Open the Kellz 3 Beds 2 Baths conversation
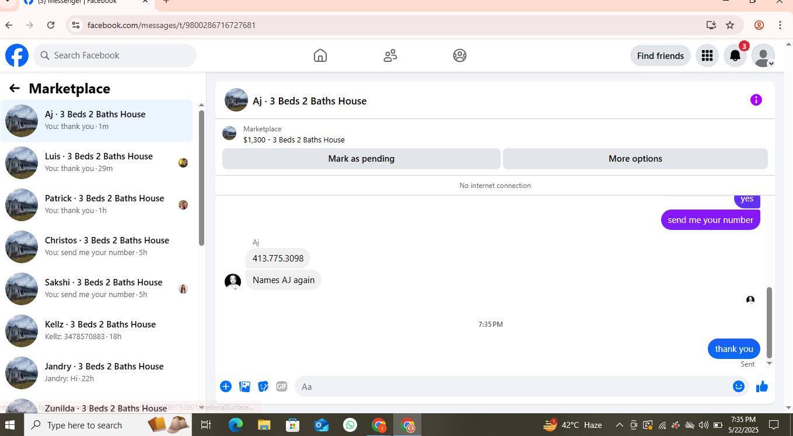 (97, 331)
